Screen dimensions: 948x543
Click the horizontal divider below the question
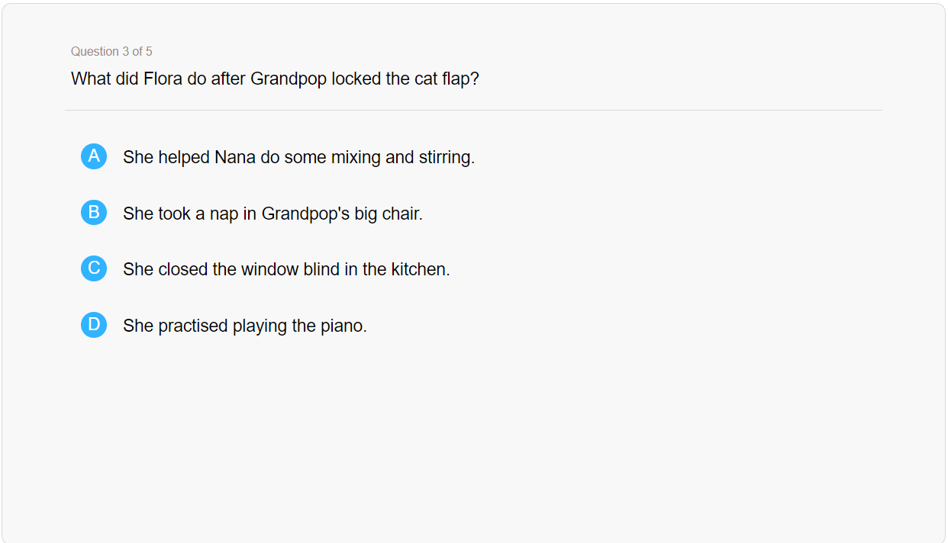tap(473, 110)
